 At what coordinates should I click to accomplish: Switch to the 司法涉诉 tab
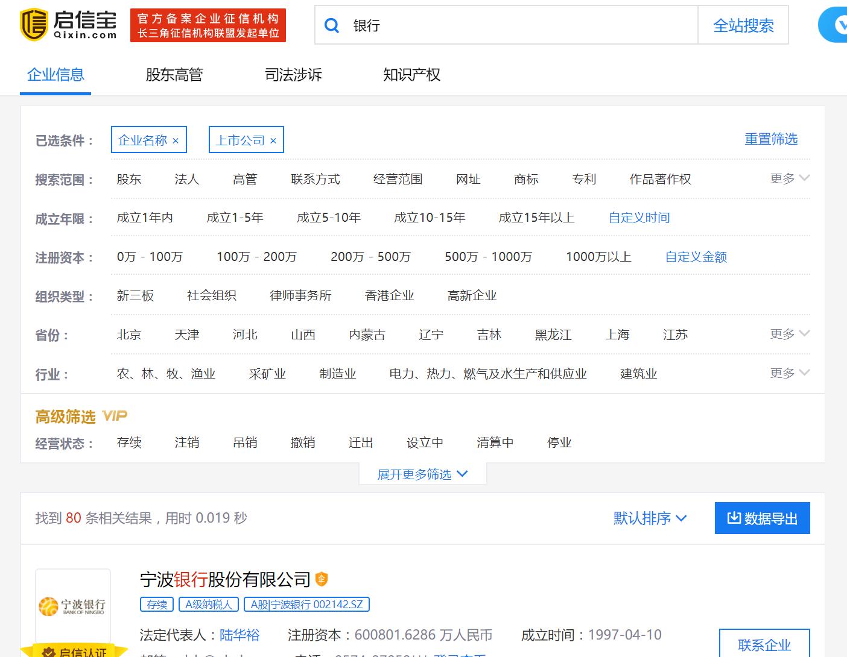point(293,75)
